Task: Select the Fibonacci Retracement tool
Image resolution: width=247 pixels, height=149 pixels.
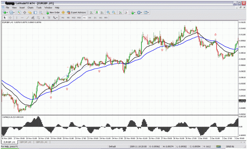Action: click(x=38, y=18)
